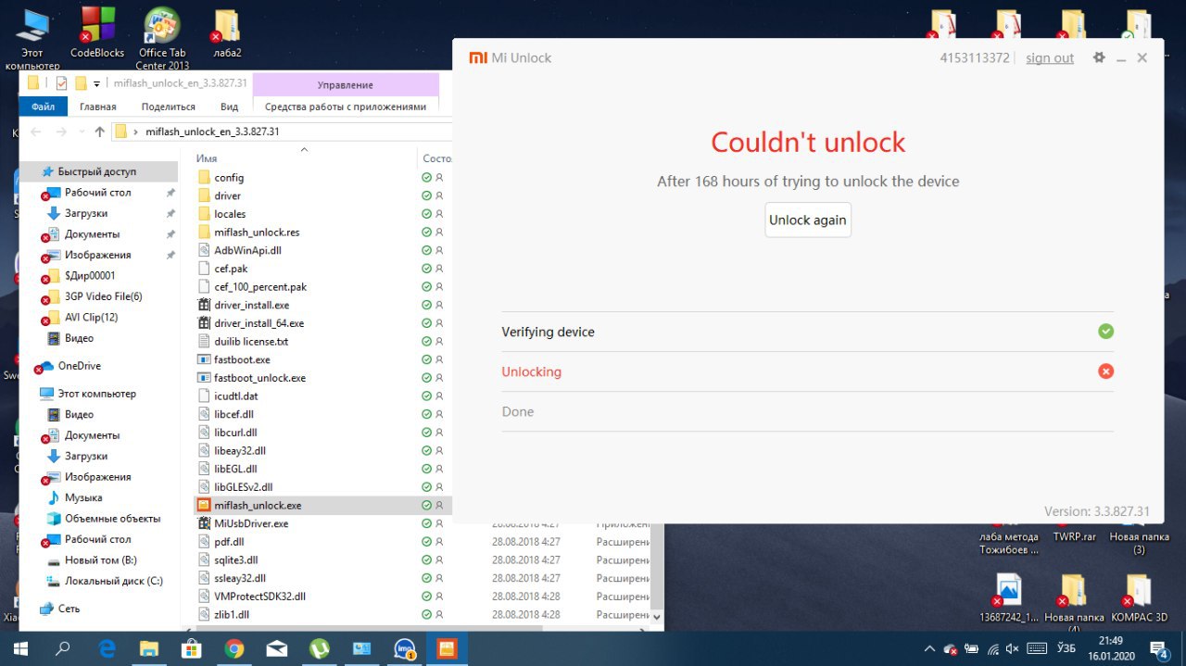Screen dimensions: 1186x666
Task: Open Новый том (B:) drive
Action: click(101, 560)
